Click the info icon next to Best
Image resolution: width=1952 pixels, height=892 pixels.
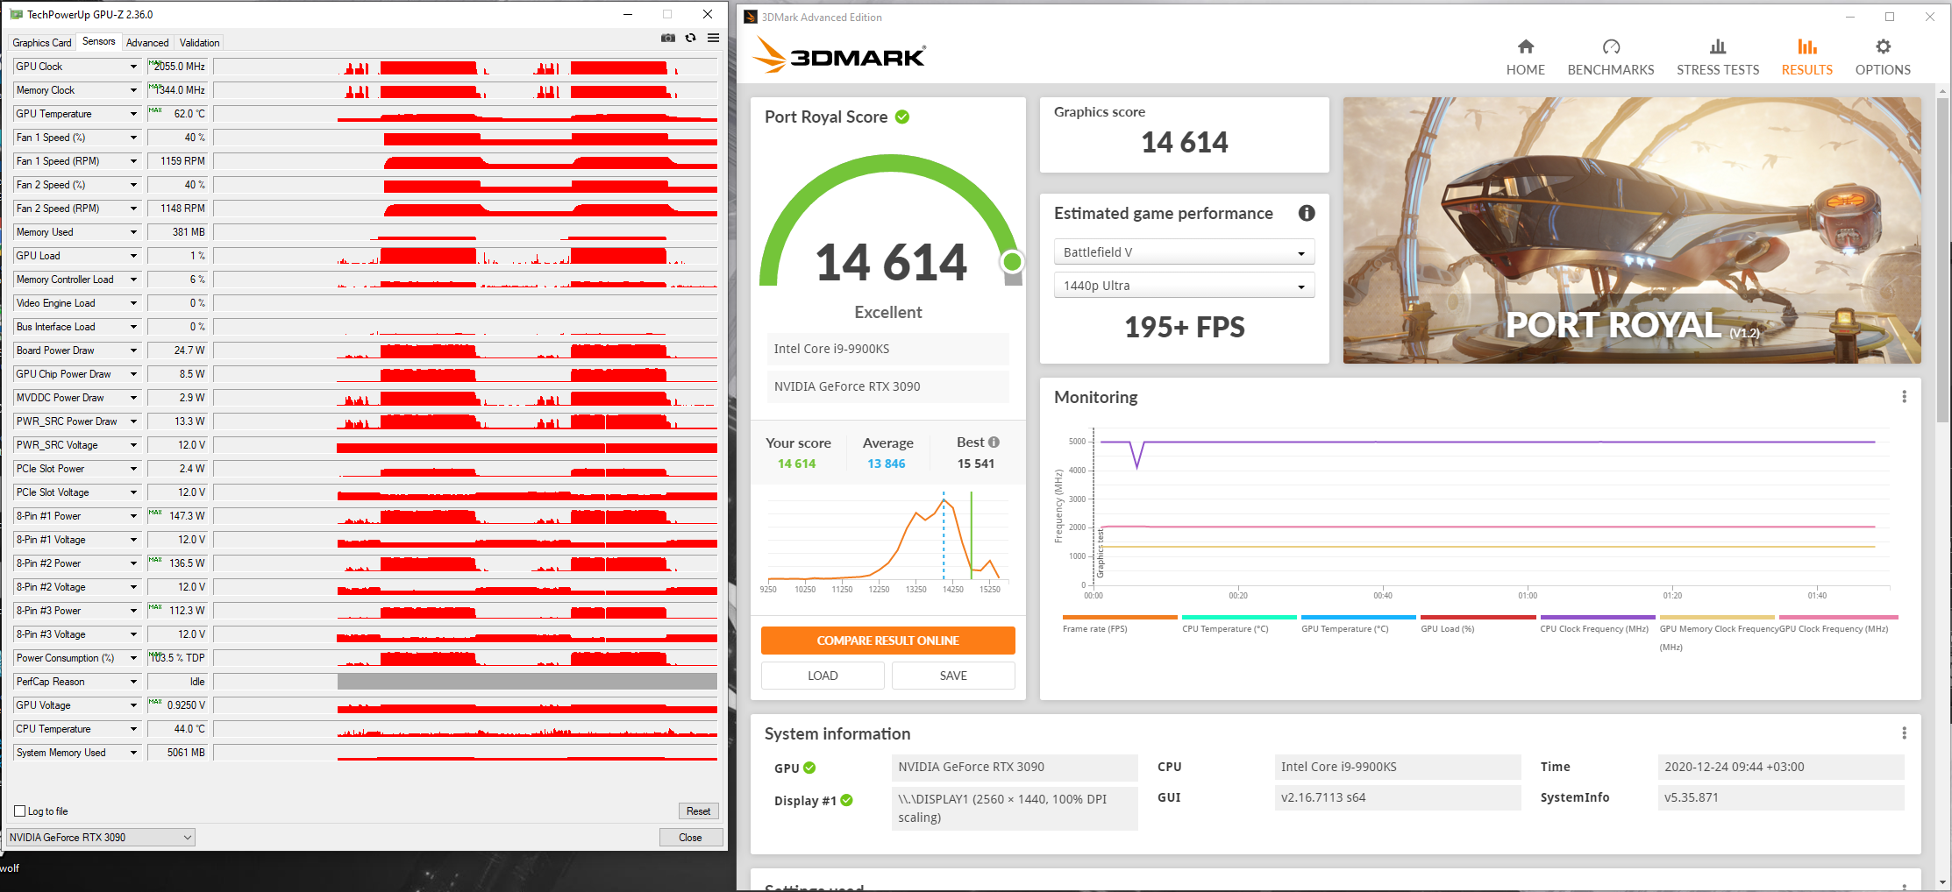point(994,442)
